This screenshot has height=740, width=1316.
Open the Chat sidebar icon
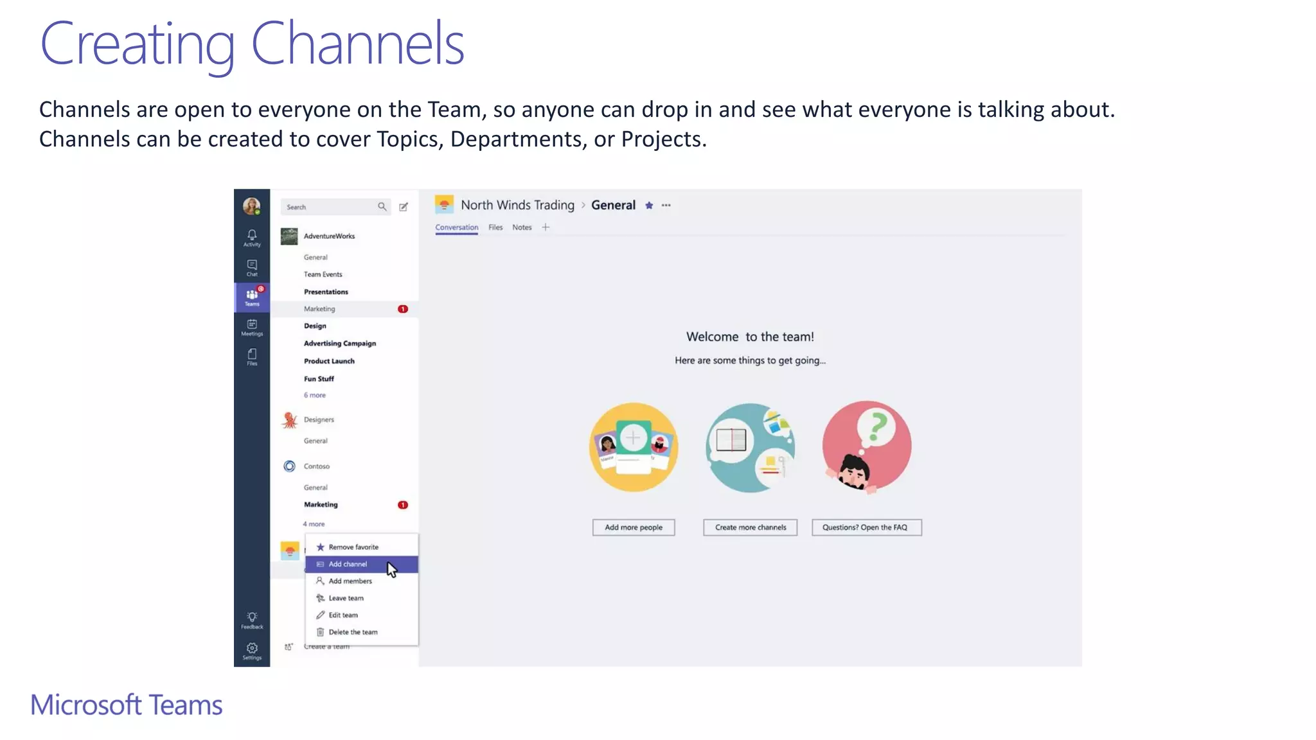pos(252,268)
